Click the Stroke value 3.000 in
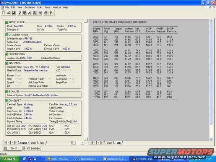Screen dimensions: 216x162 click(x=71, y=26)
